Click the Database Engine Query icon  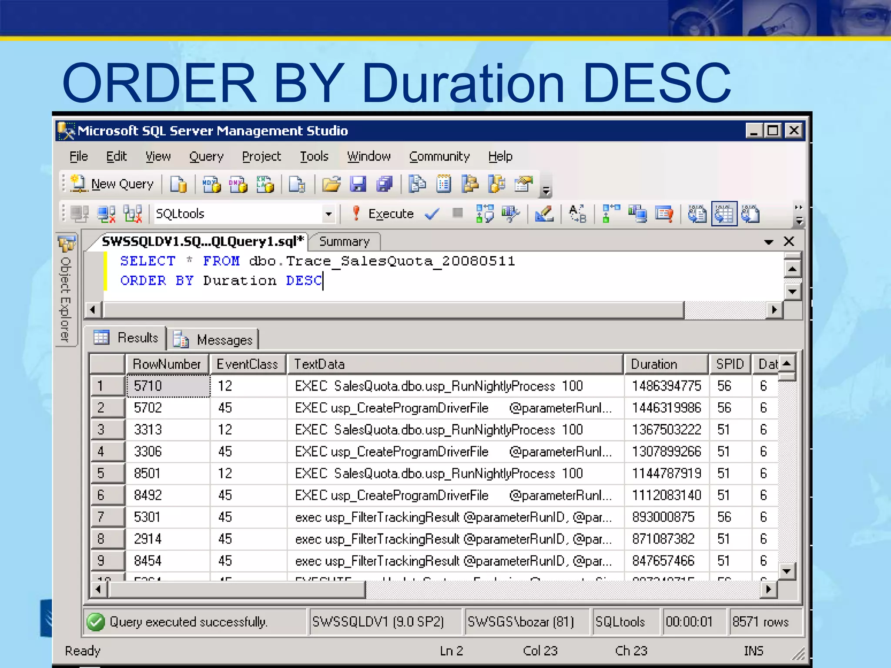[178, 184]
